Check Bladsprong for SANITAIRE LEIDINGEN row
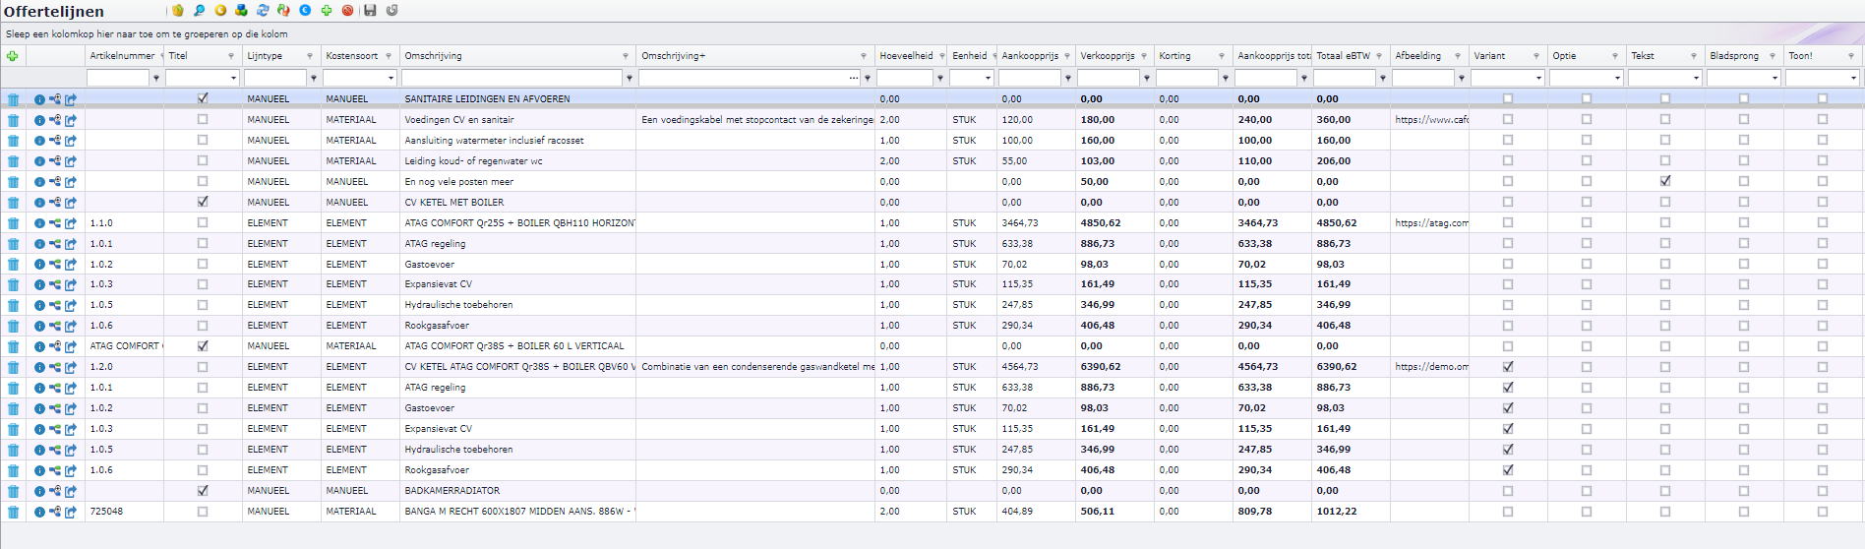1865x549 pixels. tap(1744, 98)
